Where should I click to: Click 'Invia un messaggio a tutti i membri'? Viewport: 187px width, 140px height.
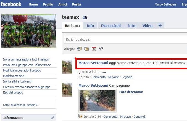click(x=26, y=59)
